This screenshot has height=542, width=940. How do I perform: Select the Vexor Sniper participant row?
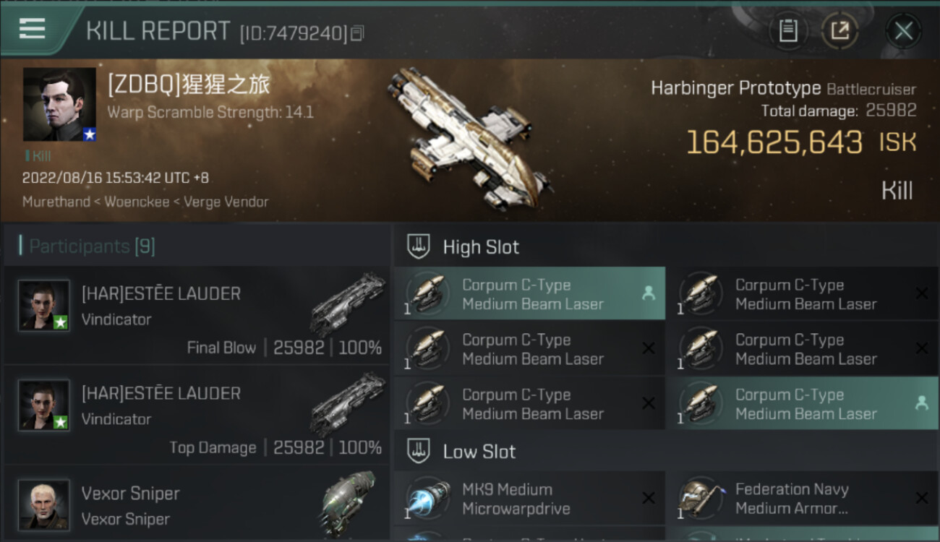pos(196,504)
